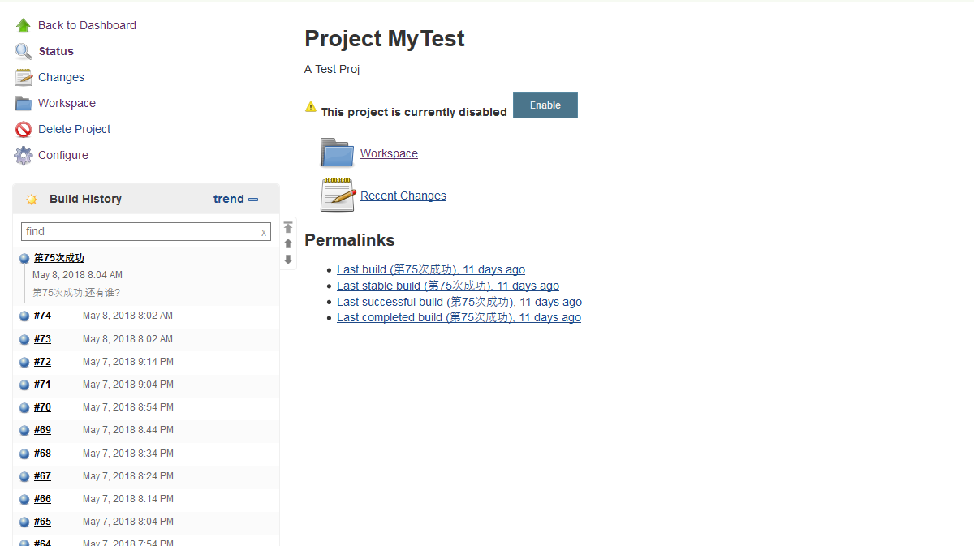Click the Status magnifying glass icon

click(23, 52)
